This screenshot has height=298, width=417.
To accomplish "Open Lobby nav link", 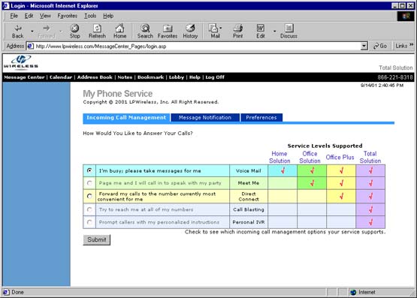I will click(x=177, y=77).
